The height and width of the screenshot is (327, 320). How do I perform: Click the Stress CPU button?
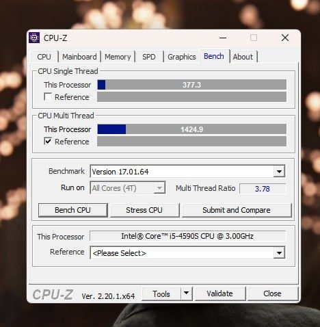[x=144, y=210]
